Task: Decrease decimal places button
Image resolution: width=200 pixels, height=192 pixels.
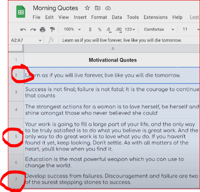Action: 109,30
